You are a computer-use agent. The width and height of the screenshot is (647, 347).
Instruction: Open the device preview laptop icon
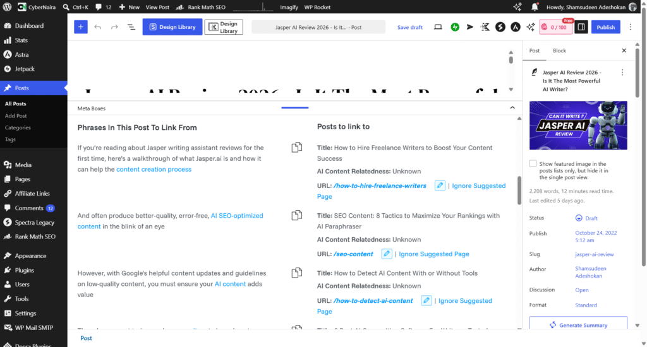click(x=438, y=27)
